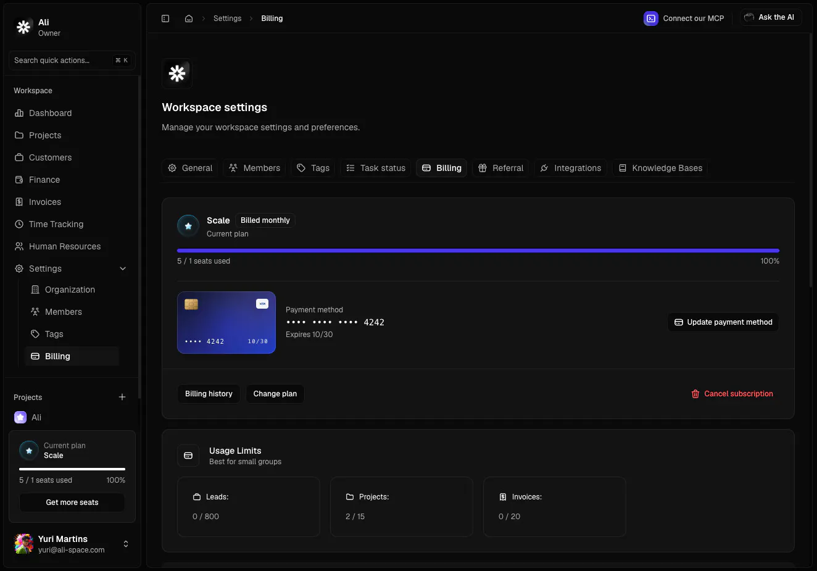This screenshot has height=571, width=817.
Task: Click the Connect our MCP icon
Action: pos(651,19)
